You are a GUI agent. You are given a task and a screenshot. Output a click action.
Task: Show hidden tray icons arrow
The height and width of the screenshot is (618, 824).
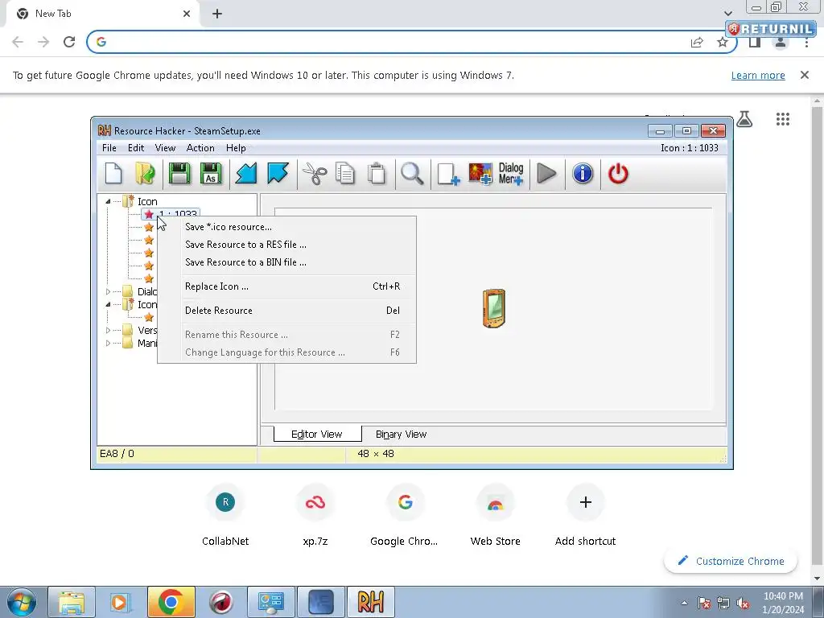(x=684, y=603)
